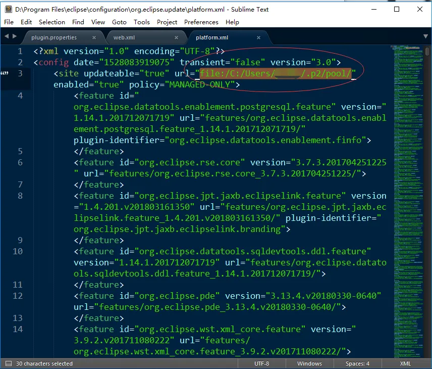432x369 pixels.
Task: Close the web.xml tab
Action: point(176,37)
